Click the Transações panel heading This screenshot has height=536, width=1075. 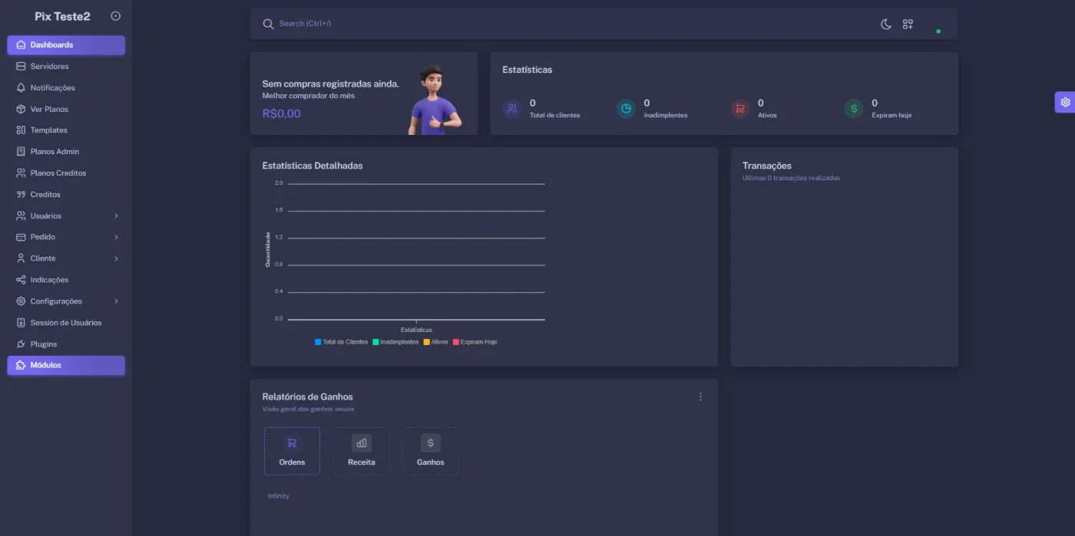point(767,166)
